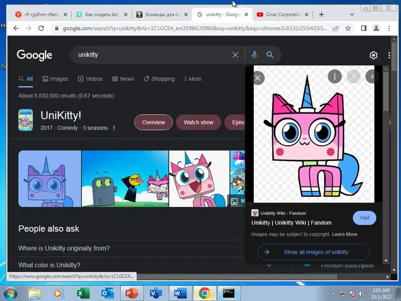Select the News search filter

tap(123, 79)
